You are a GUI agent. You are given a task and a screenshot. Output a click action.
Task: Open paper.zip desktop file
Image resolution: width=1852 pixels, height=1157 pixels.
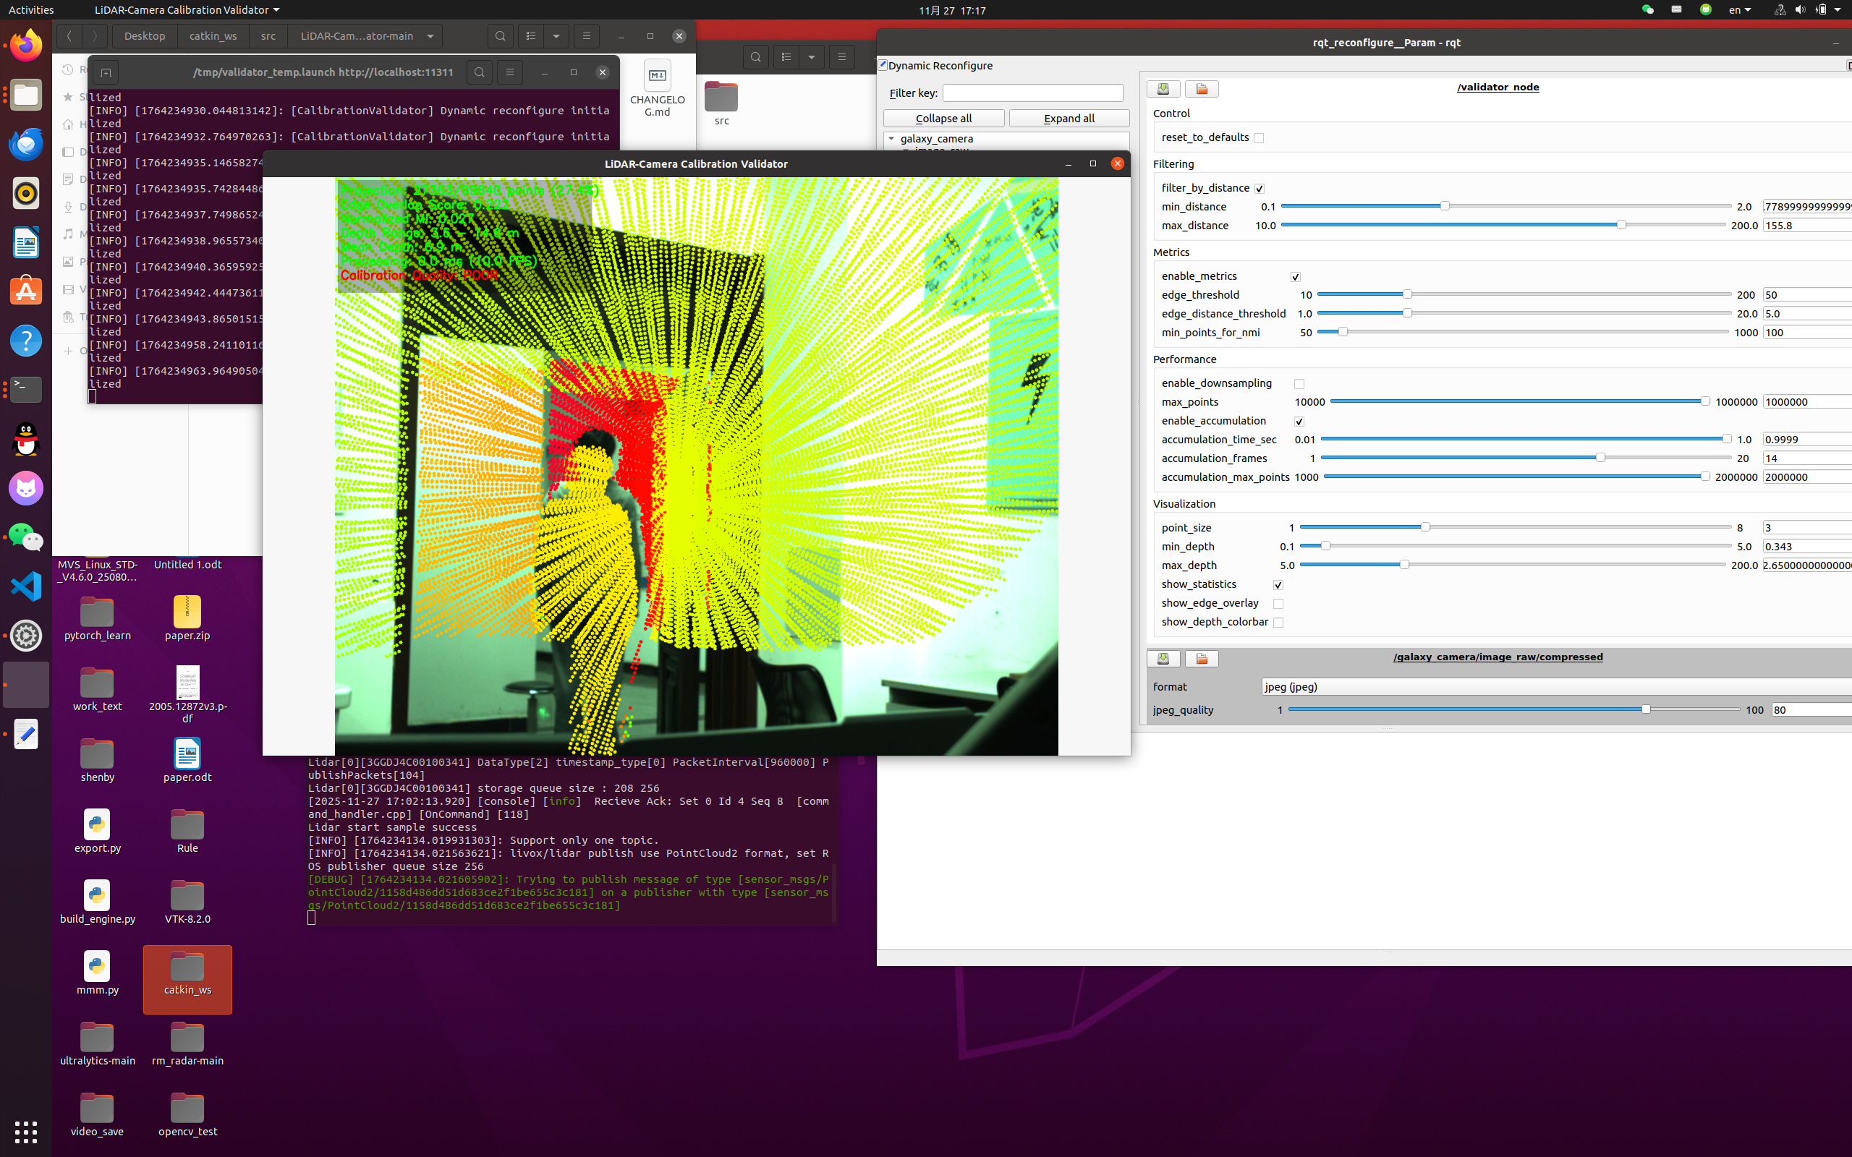pyautogui.click(x=187, y=618)
